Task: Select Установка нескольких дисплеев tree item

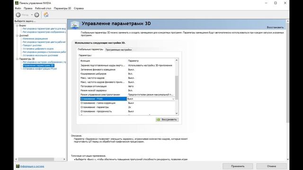Action: point(40,55)
